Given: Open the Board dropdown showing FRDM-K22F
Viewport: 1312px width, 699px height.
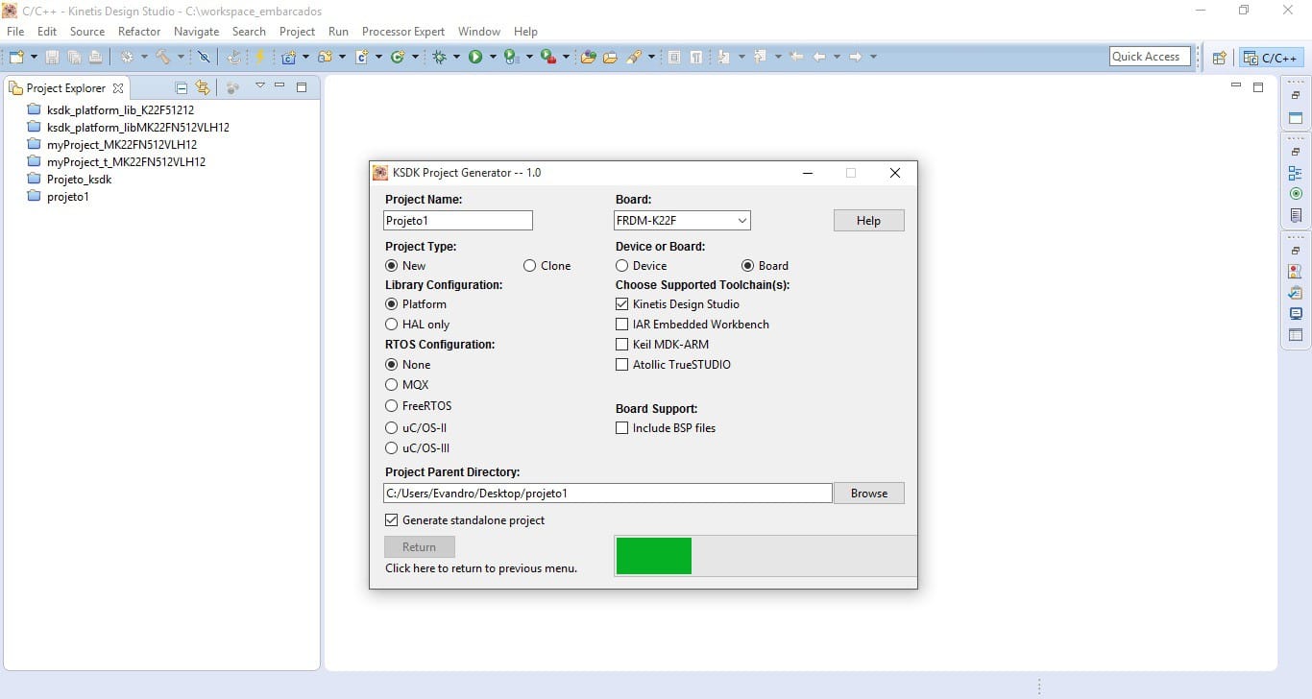Looking at the screenshot, I should (x=682, y=221).
